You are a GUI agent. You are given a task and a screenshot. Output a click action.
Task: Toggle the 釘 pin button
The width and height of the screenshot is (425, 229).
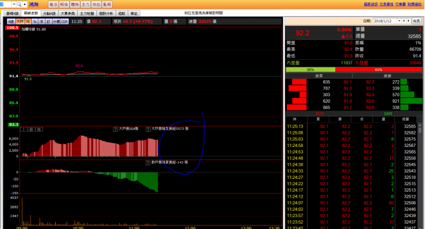click(x=48, y=21)
